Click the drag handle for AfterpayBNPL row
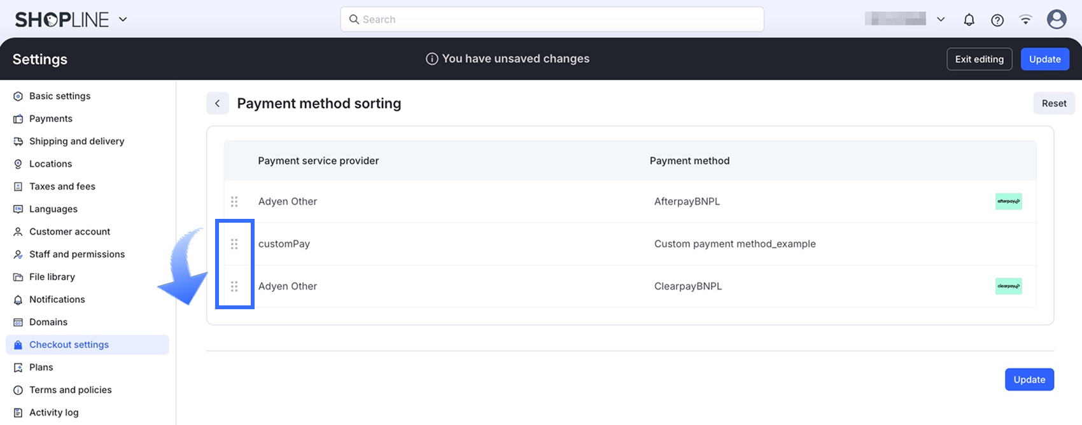This screenshot has height=425, width=1082. (x=234, y=202)
